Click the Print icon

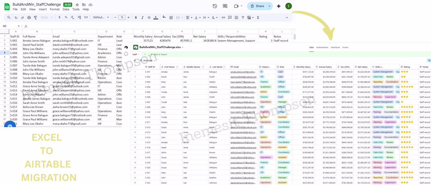click(29, 18)
